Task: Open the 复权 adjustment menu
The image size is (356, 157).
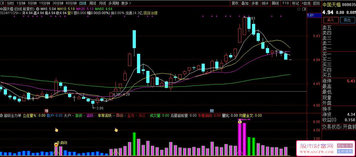Action: (235, 3)
